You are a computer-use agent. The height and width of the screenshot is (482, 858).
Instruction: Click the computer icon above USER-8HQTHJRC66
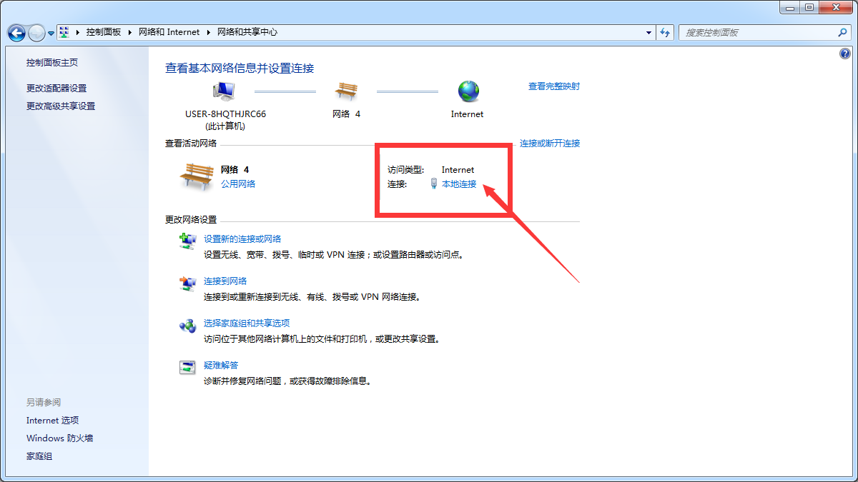tap(224, 91)
